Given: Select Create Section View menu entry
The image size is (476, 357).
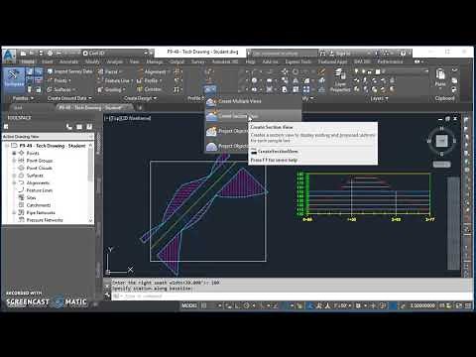Looking at the screenshot, I should [253, 116].
